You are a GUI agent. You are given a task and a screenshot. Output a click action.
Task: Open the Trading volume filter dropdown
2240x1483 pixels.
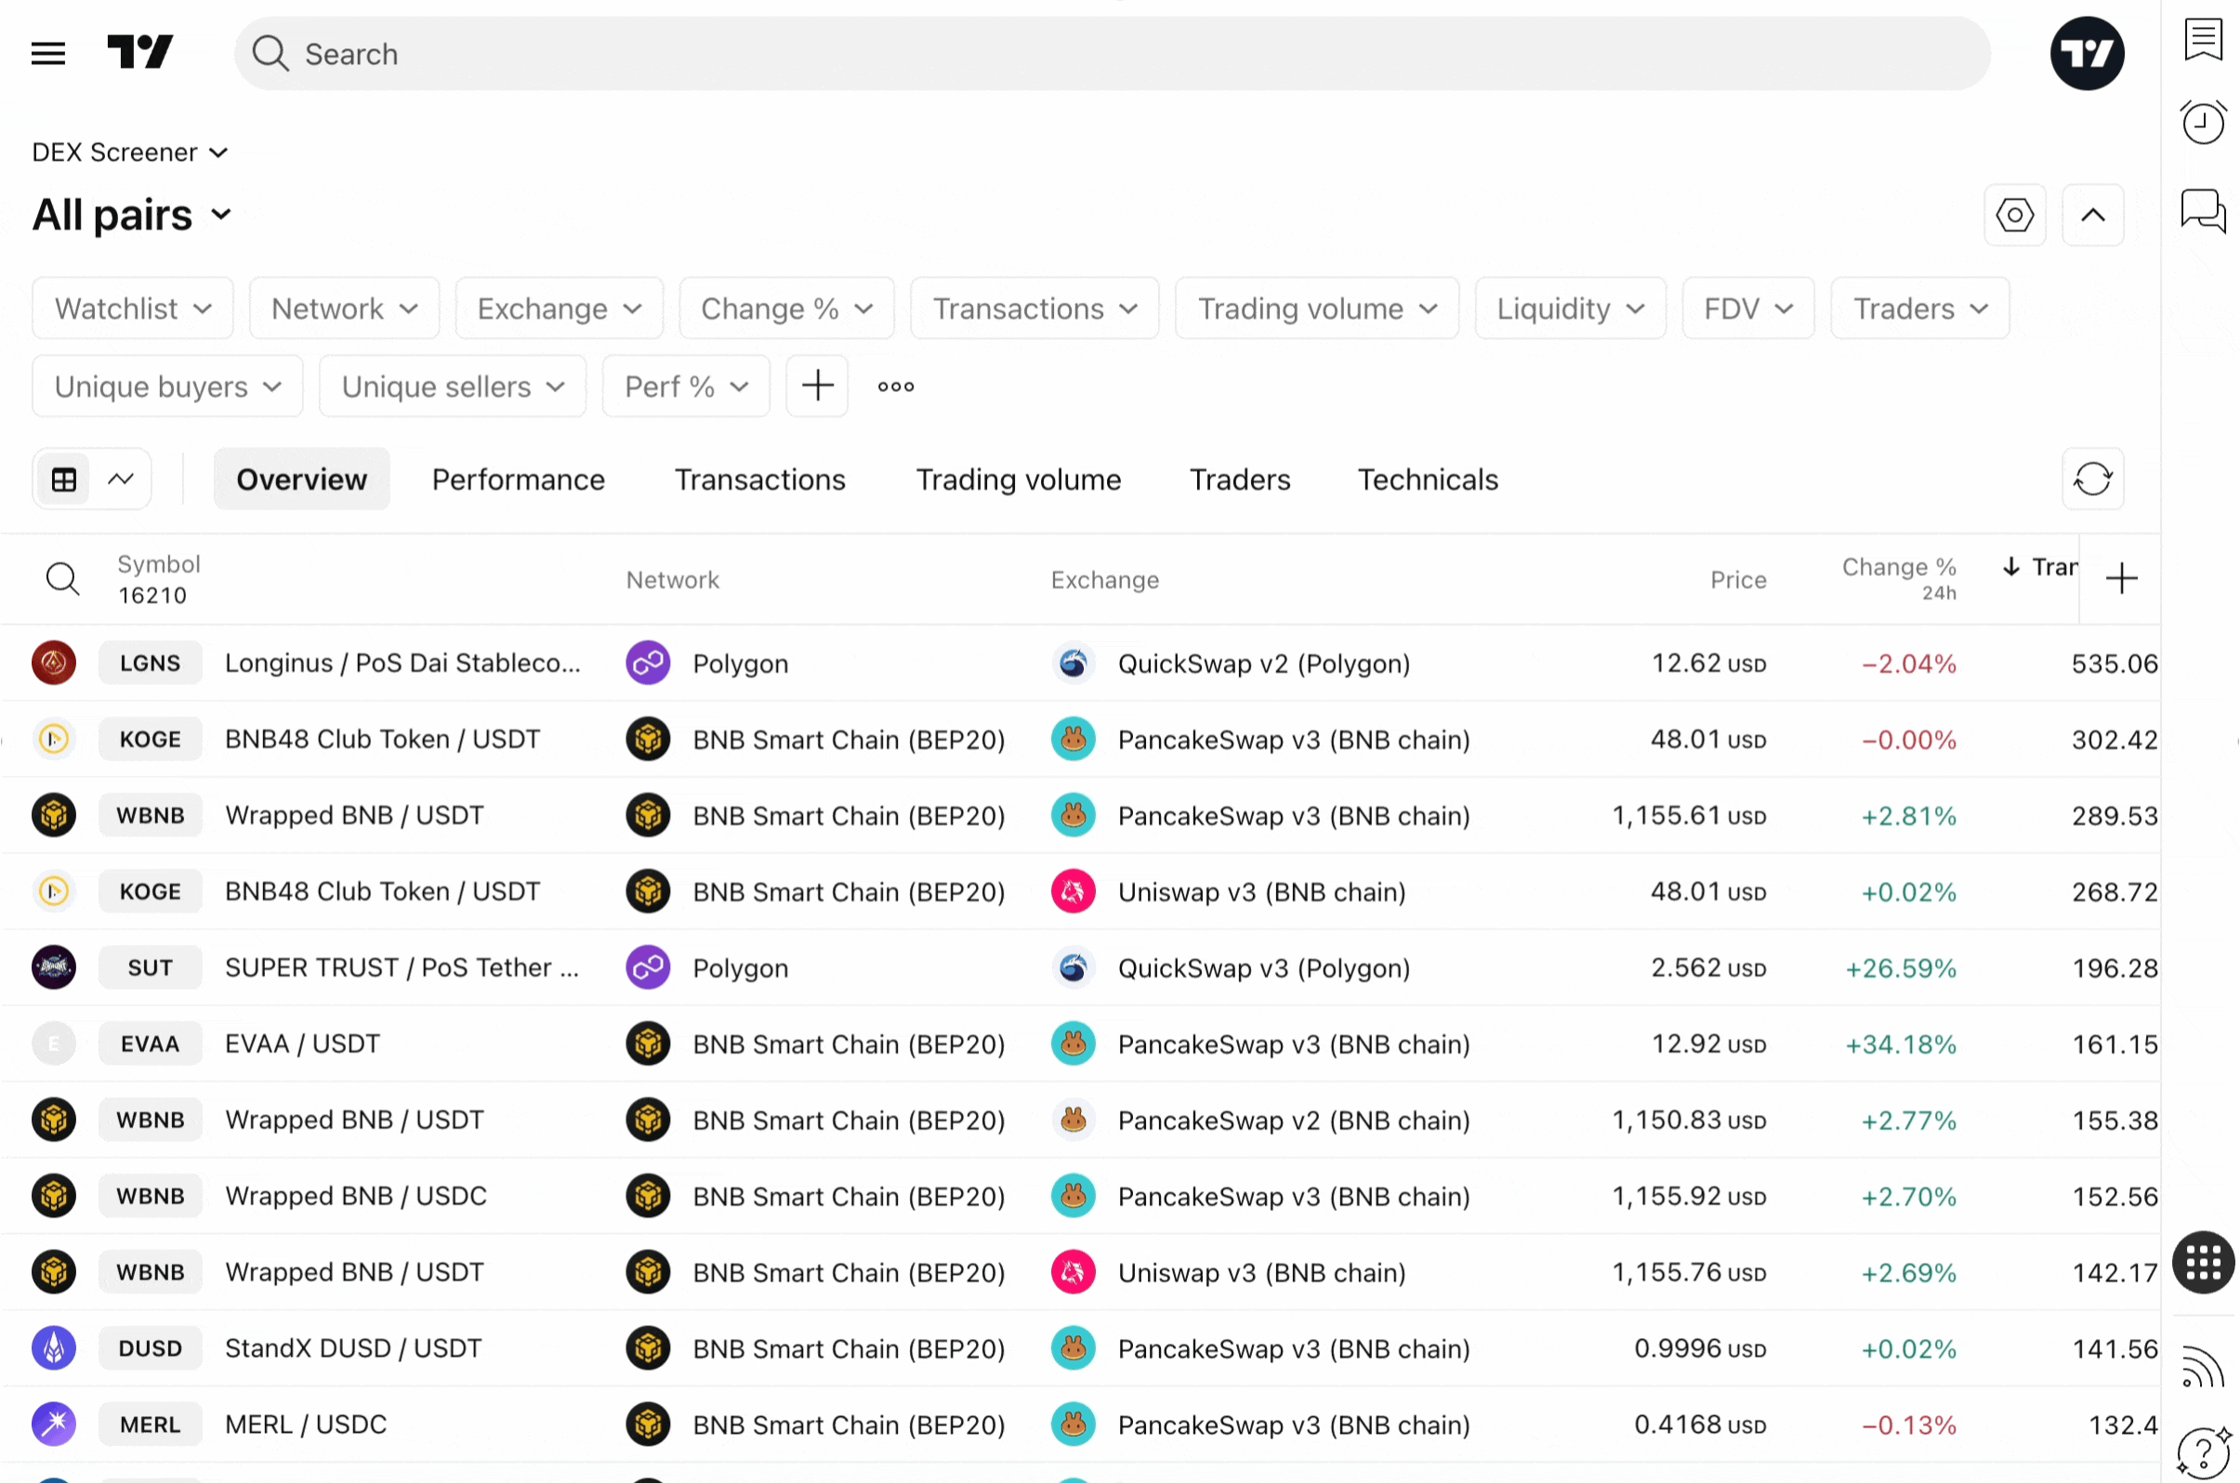point(1316,308)
